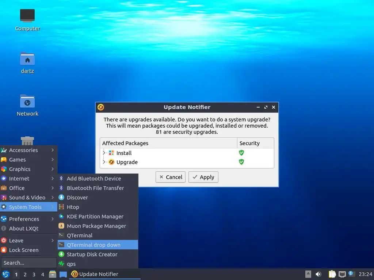
Task: Click Lock Screen menu entry
Action: (28, 250)
